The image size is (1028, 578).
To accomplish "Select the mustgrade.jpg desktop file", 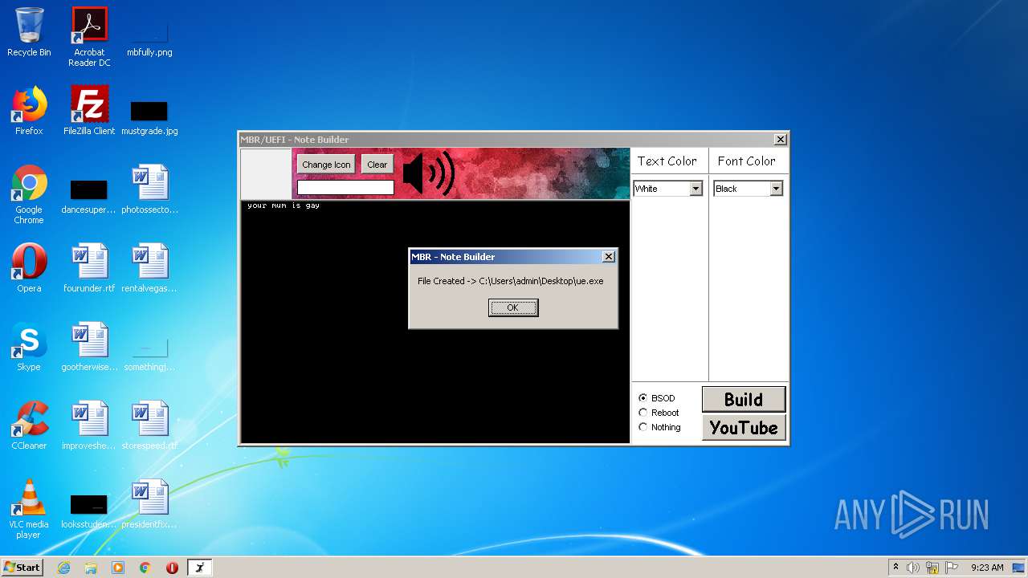I will (149, 117).
